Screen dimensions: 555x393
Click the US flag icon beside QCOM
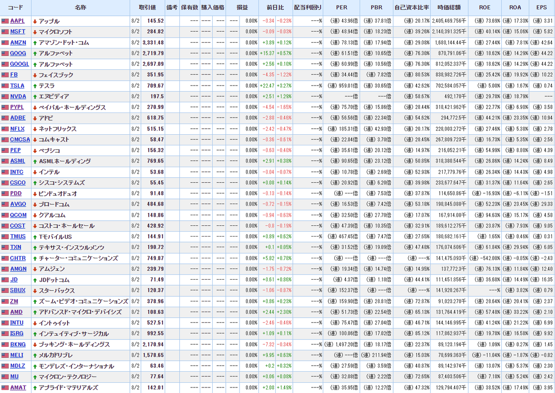5,215
